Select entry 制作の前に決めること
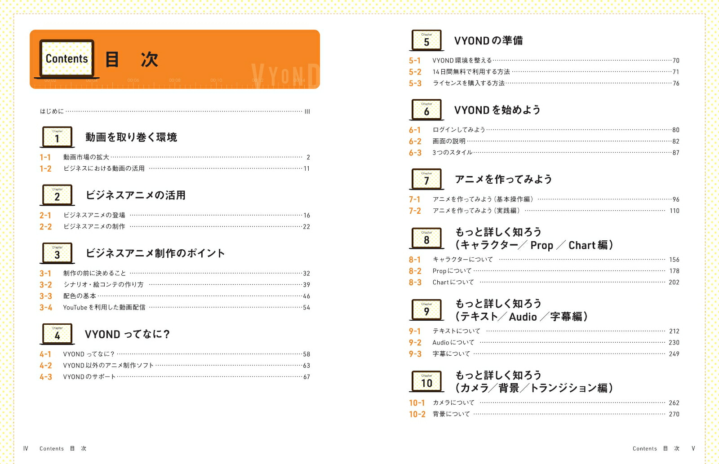 coord(94,273)
